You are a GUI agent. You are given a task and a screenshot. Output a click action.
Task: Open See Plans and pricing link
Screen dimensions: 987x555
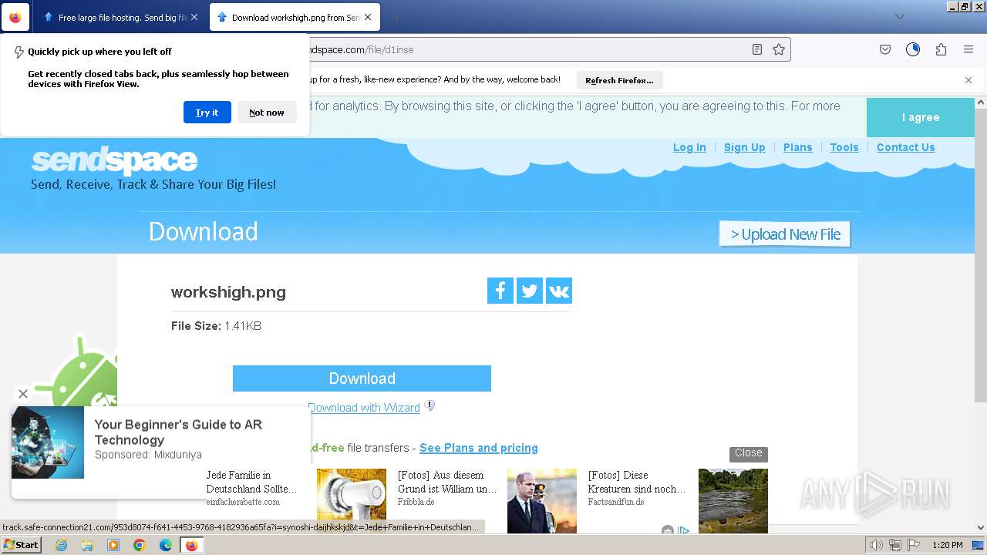[479, 448]
